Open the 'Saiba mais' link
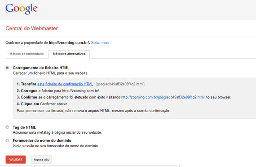This screenshot has width=256, height=167. (101, 43)
